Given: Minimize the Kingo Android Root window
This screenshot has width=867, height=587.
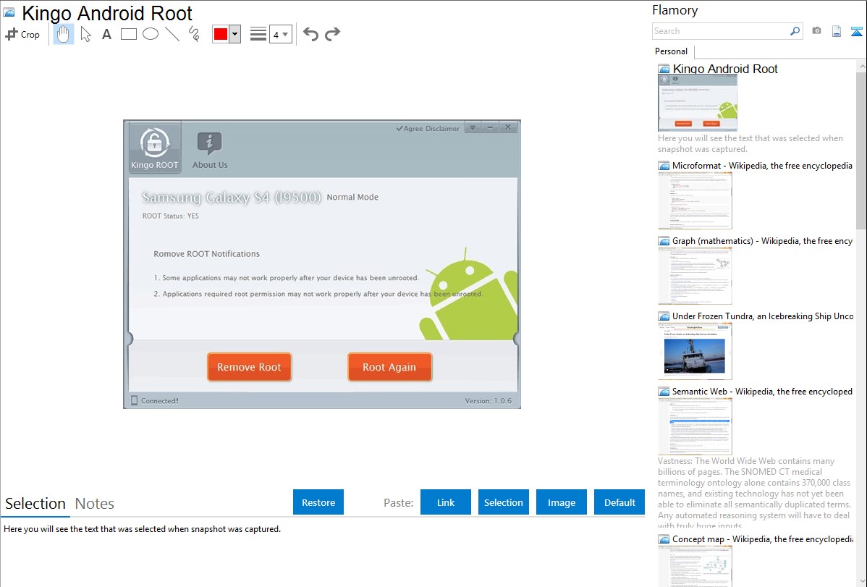Looking at the screenshot, I should [490, 127].
